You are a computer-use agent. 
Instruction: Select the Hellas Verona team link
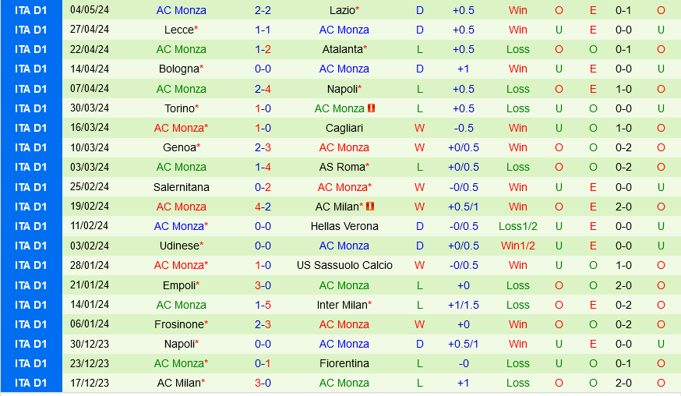tap(344, 226)
